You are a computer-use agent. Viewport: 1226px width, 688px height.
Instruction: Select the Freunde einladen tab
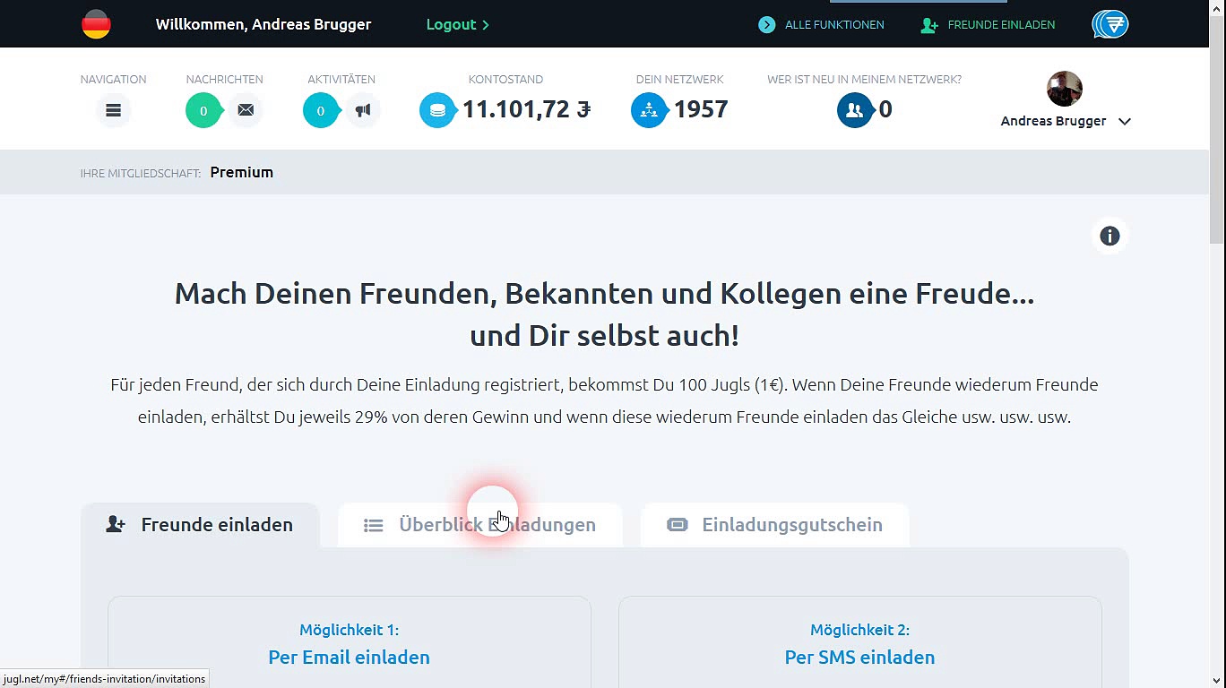click(x=201, y=525)
